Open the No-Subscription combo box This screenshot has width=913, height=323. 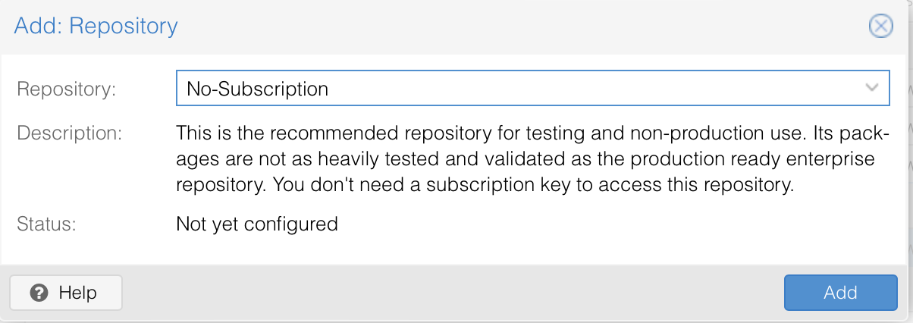click(532, 89)
